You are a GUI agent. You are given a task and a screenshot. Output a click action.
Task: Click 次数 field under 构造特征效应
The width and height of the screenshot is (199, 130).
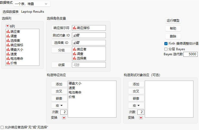click(x=64, y=112)
